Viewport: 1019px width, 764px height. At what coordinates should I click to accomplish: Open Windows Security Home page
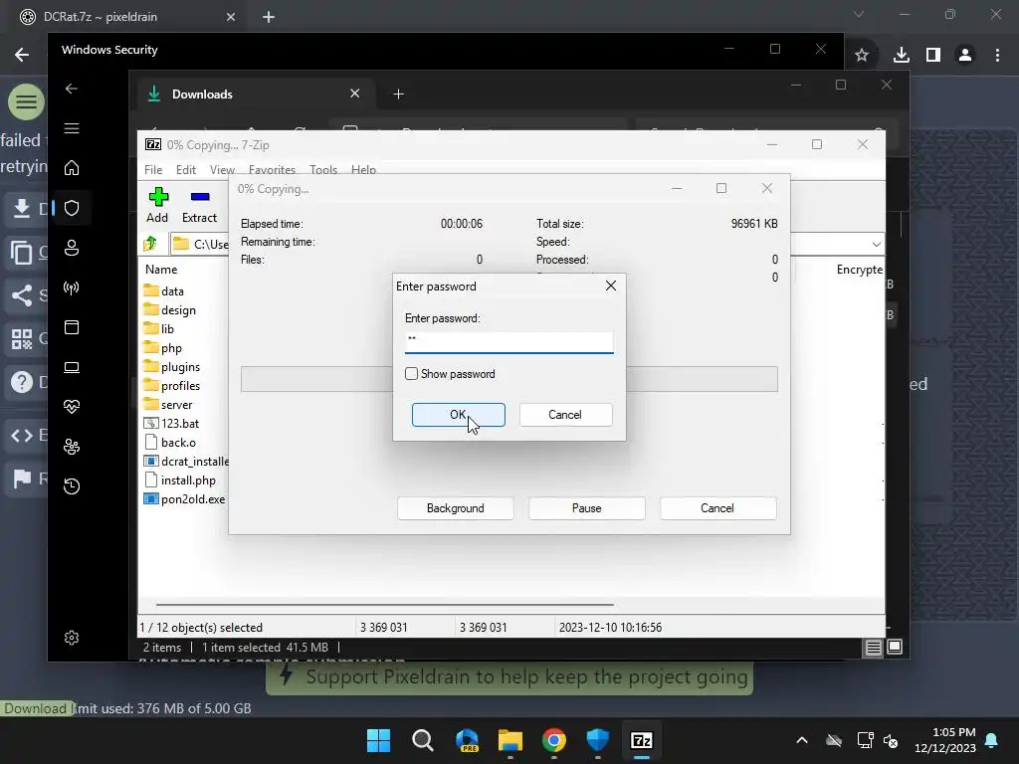tap(72, 167)
